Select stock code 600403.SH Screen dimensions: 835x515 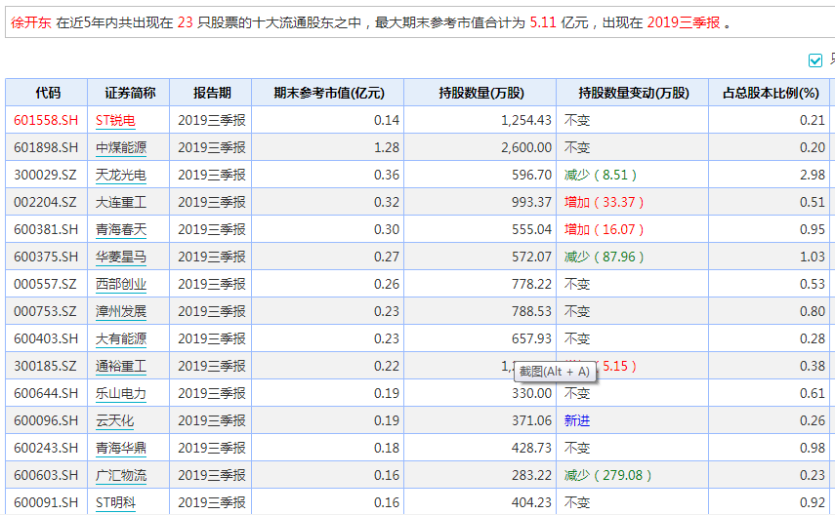[46, 338]
